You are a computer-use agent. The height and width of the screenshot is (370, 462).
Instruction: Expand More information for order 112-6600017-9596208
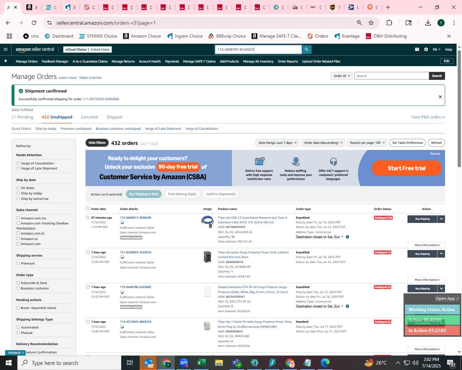coord(427,245)
